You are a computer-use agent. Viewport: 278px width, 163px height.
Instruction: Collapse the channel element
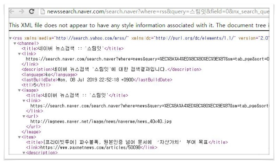[15, 44]
